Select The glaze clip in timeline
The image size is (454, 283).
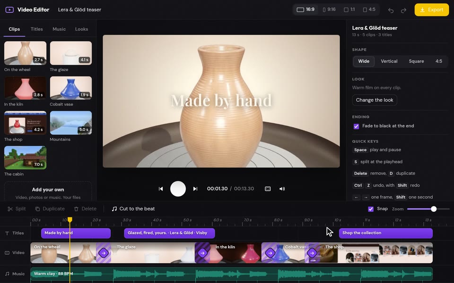(153, 253)
